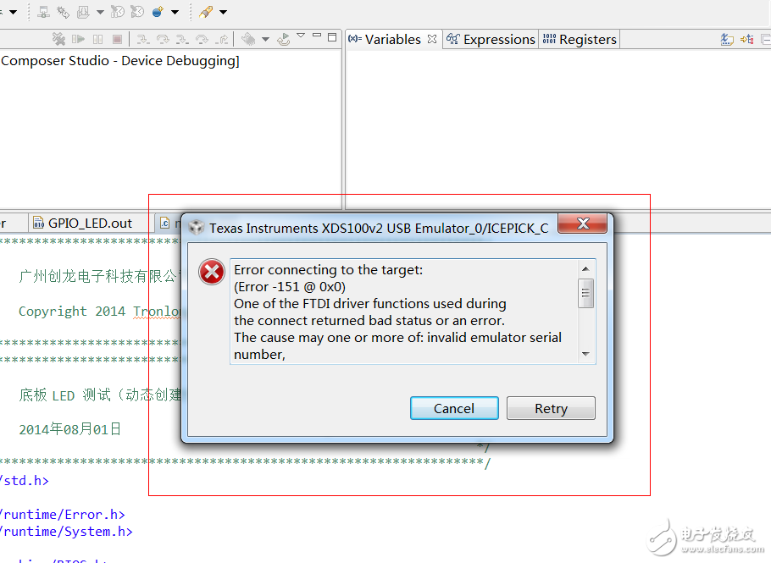Click the up arrow of the error message scrollbar

(x=585, y=268)
